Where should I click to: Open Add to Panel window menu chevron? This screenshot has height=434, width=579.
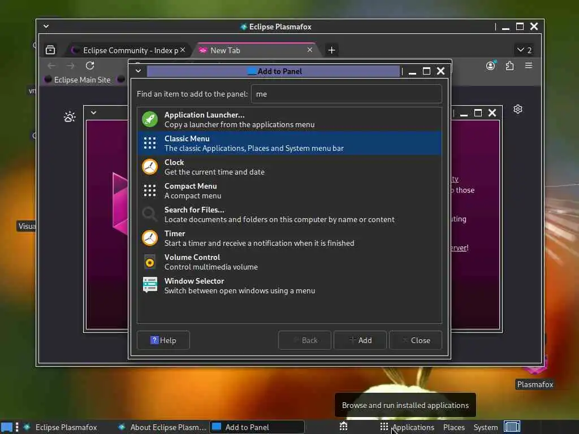tap(138, 71)
